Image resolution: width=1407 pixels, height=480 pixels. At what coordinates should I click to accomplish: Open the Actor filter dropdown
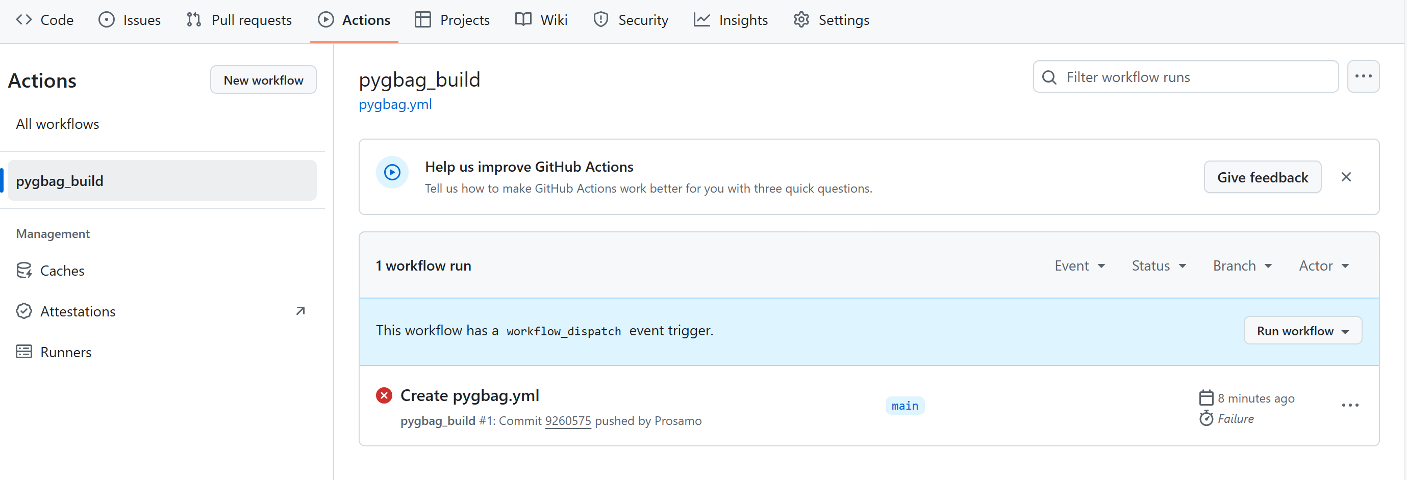(x=1323, y=265)
